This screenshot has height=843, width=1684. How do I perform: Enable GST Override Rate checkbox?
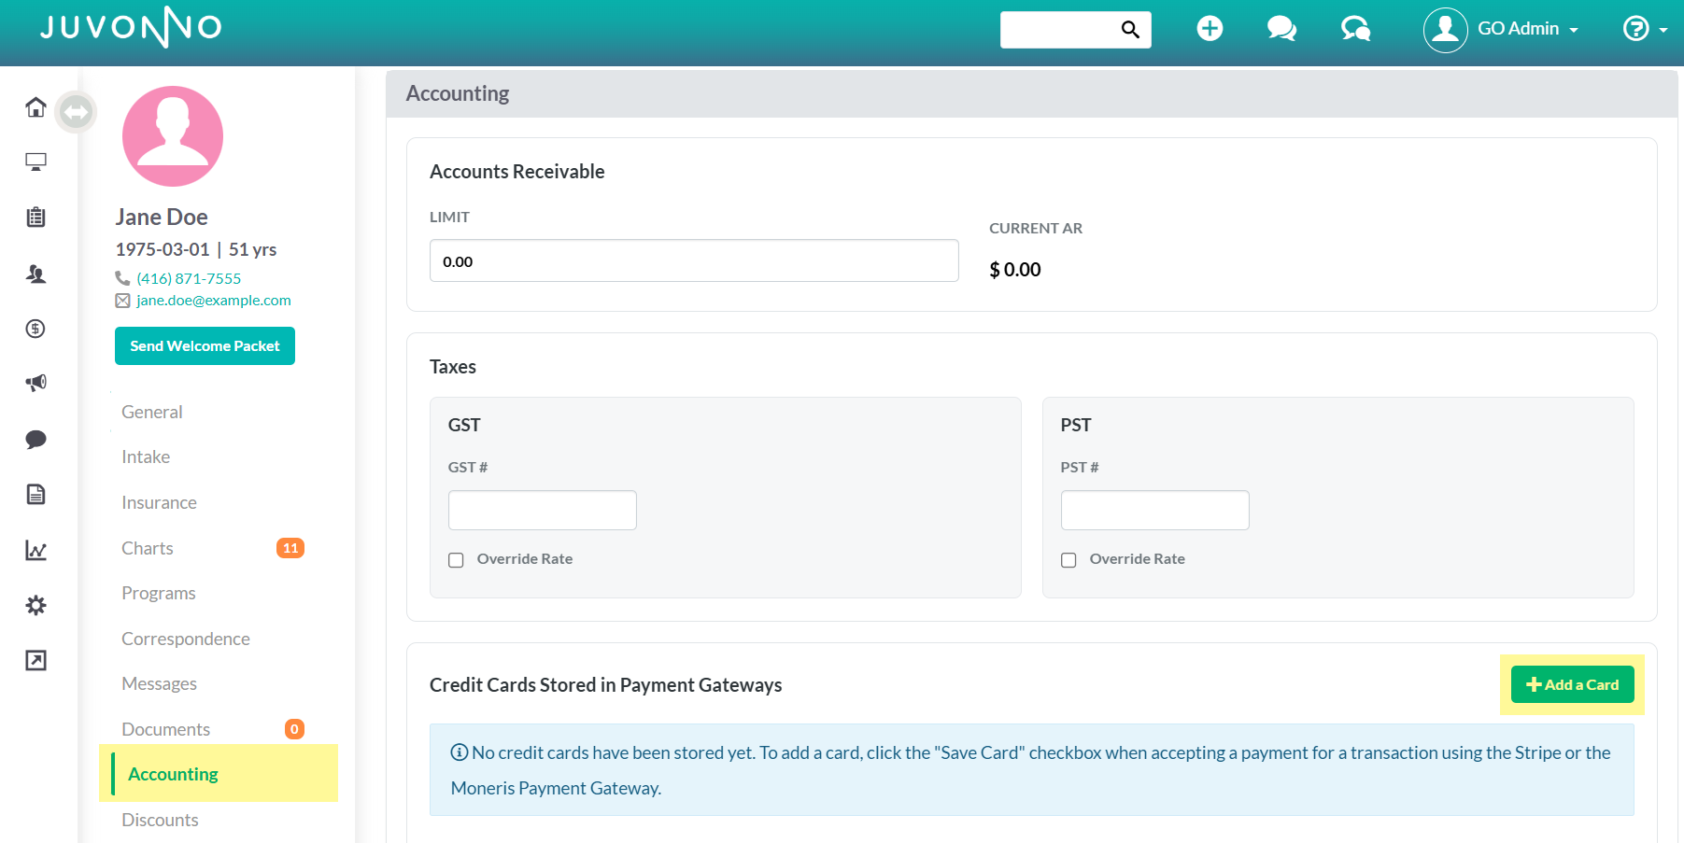pos(456,560)
